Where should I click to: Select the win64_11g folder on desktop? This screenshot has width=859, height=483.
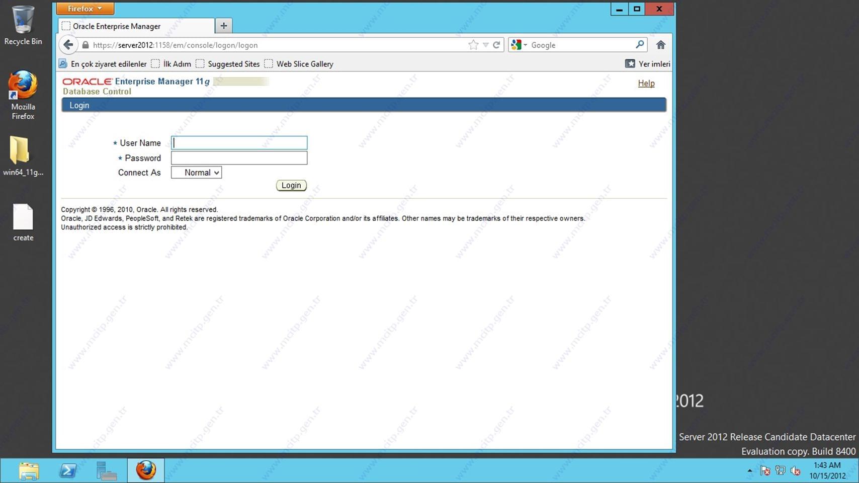[x=23, y=156]
